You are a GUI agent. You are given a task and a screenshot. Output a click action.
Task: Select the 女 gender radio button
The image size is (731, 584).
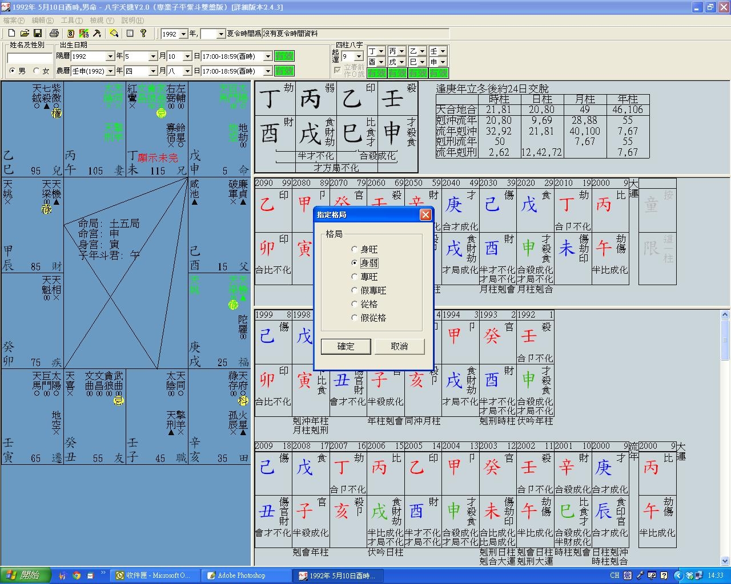(37, 71)
